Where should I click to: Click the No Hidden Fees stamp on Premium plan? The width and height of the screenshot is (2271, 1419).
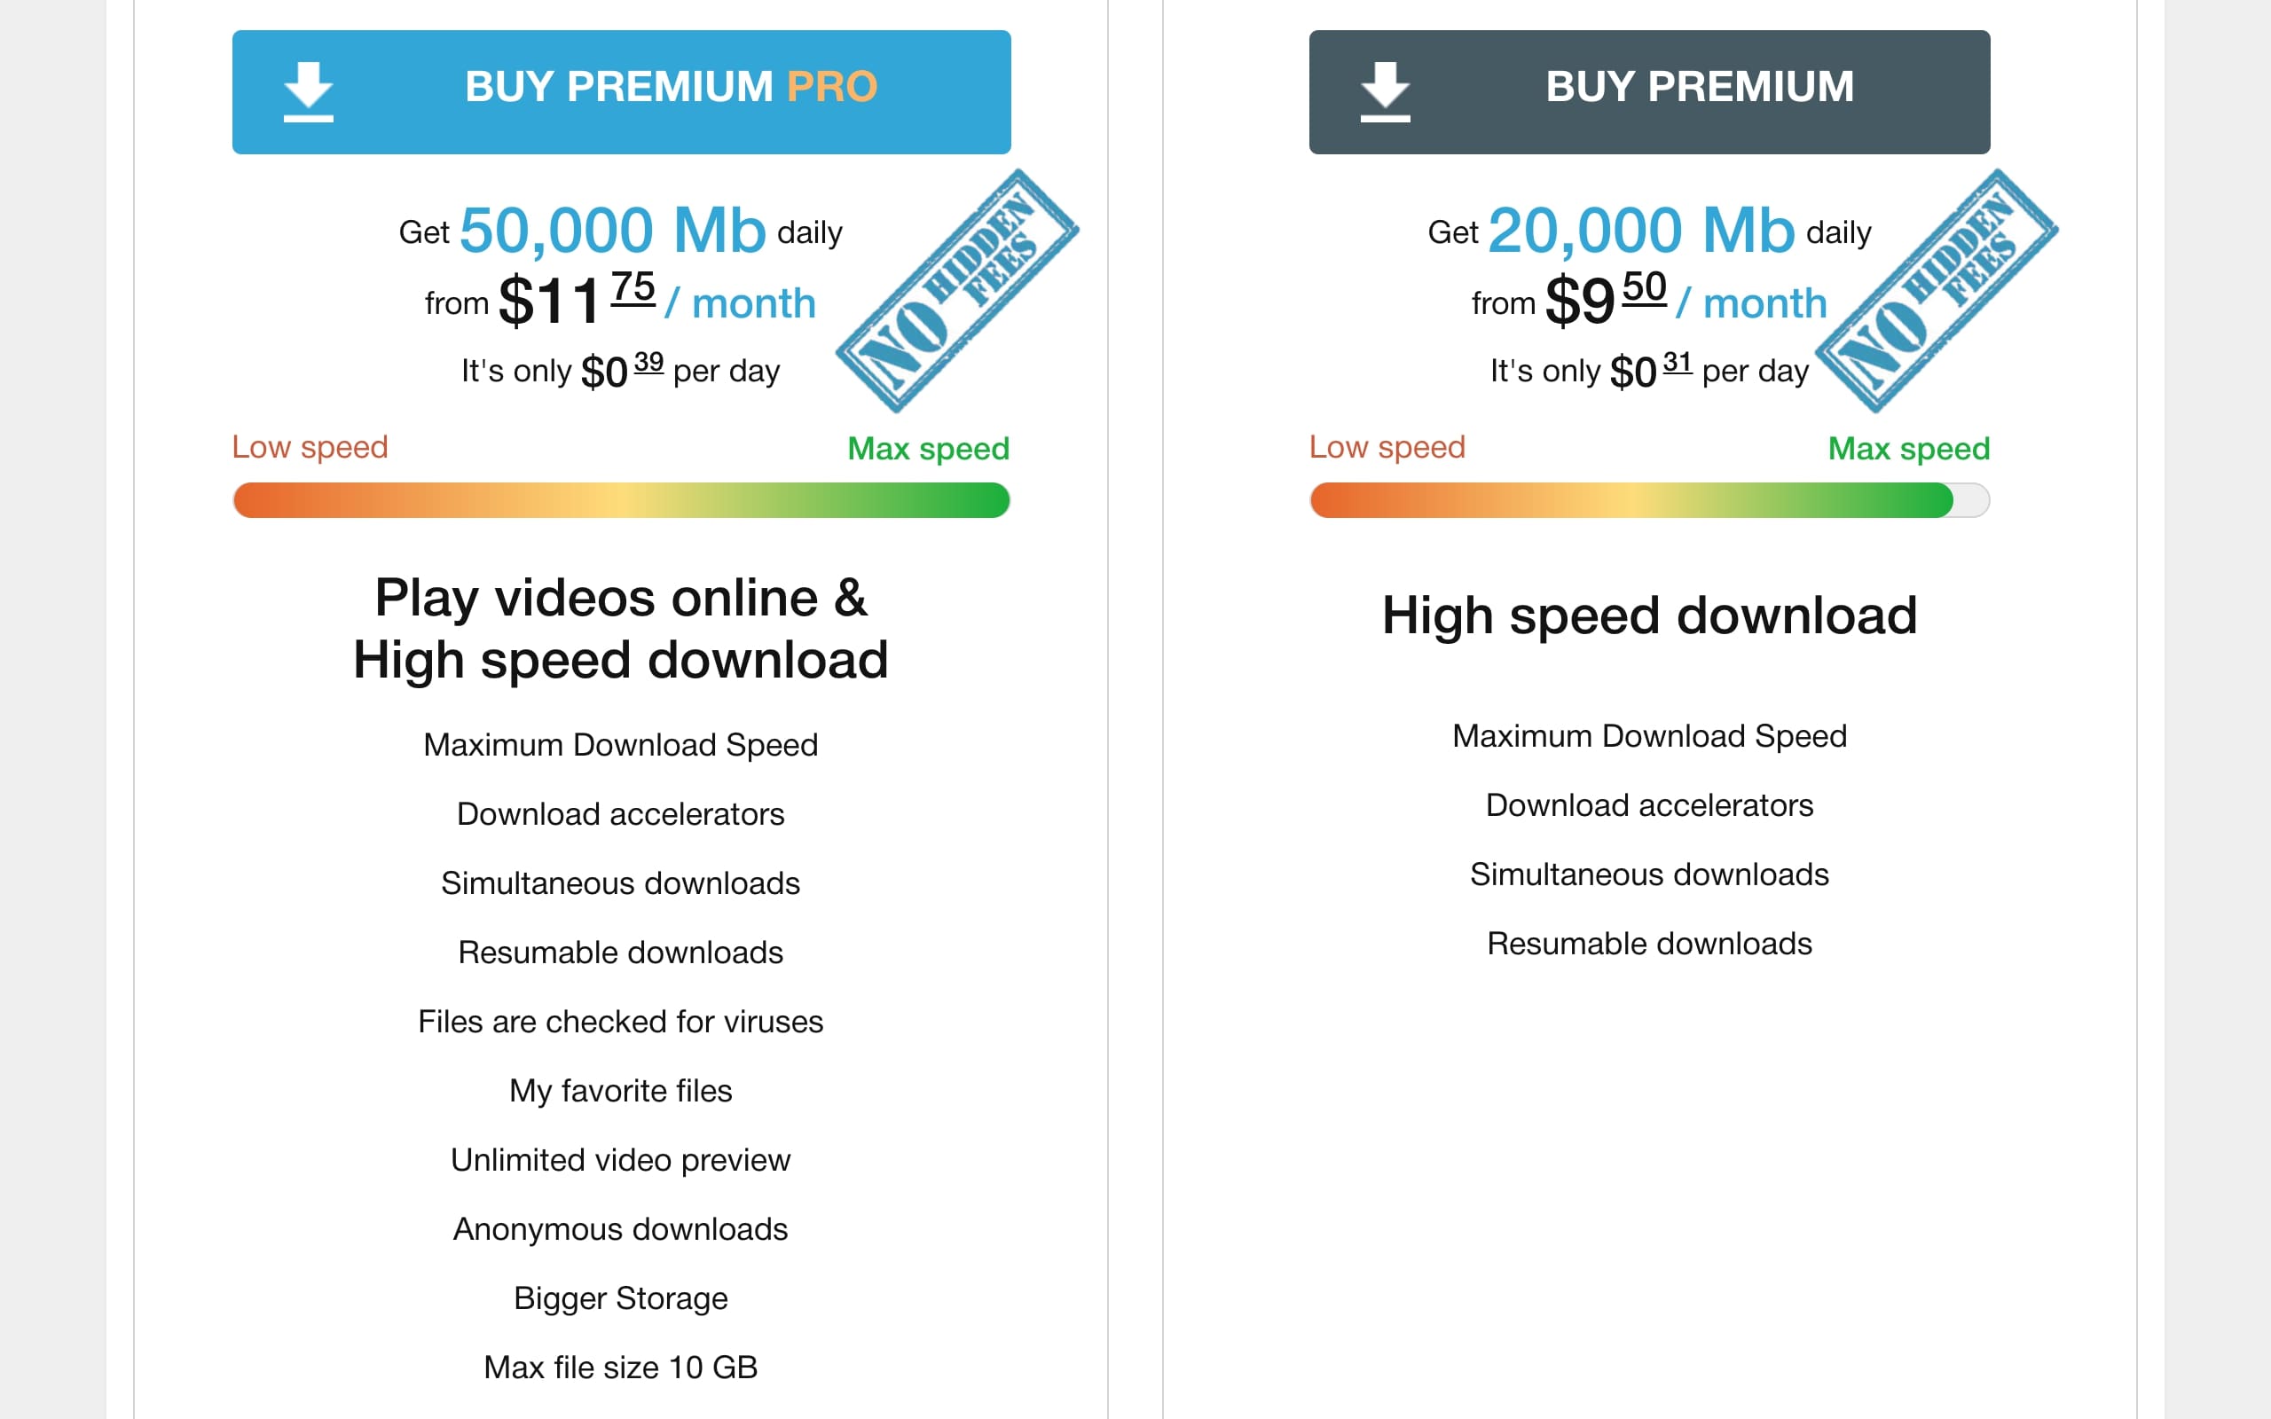(1937, 291)
